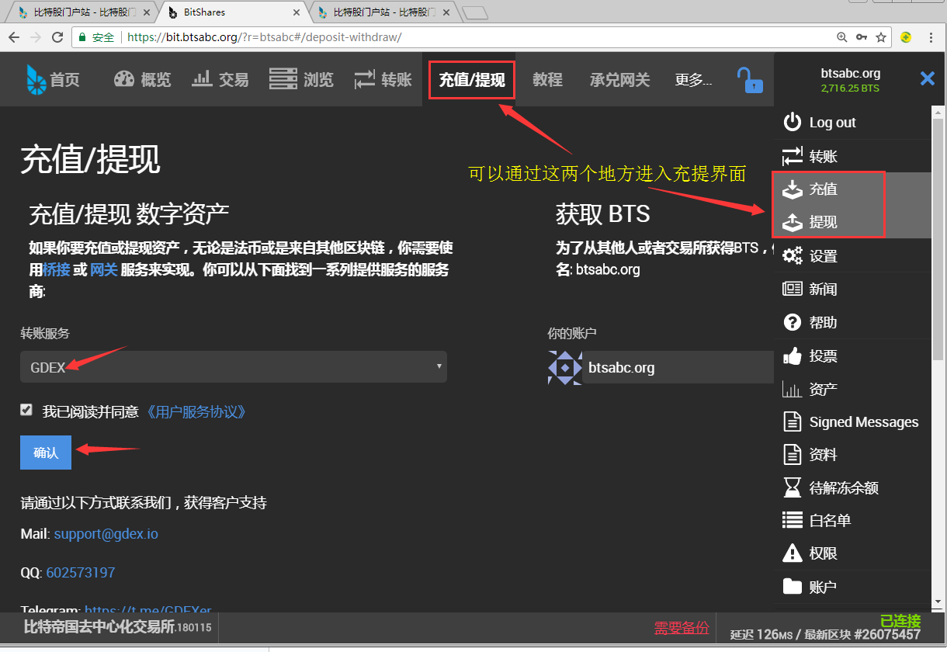Close the account menu with X
Image resolution: width=947 pixels, height=652 pixels.
928,78
